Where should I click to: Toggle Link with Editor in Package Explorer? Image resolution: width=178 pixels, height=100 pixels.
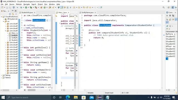click(x=13, y=14)
